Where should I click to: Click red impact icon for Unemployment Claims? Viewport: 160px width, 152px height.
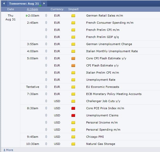point(73,115)
